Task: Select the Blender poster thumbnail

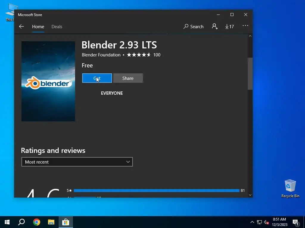Action: [x=48, y=81]
